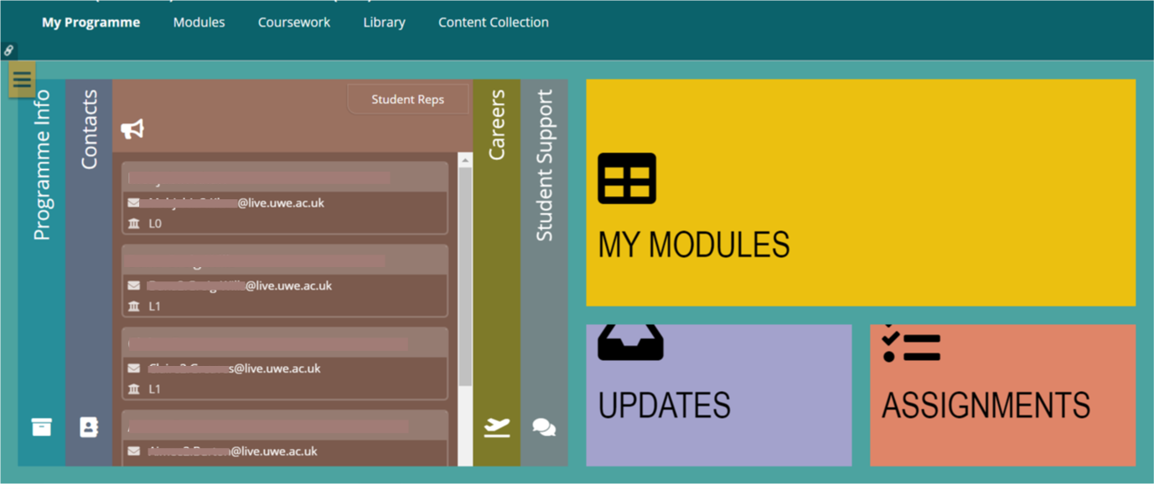Click the Updates inbox tray icon
The width and height of the screenshot is (1154, 489).
pos(630,343)
